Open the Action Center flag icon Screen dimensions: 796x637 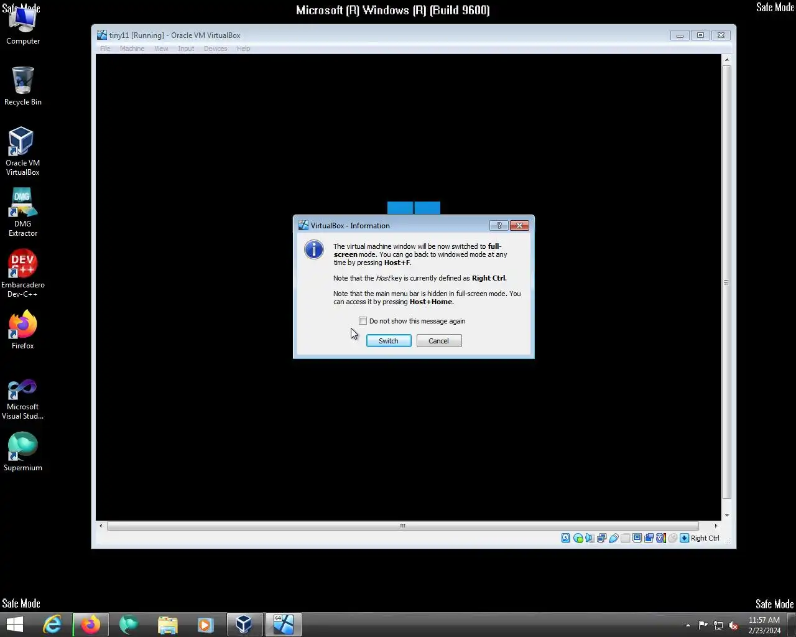point(703,625)
